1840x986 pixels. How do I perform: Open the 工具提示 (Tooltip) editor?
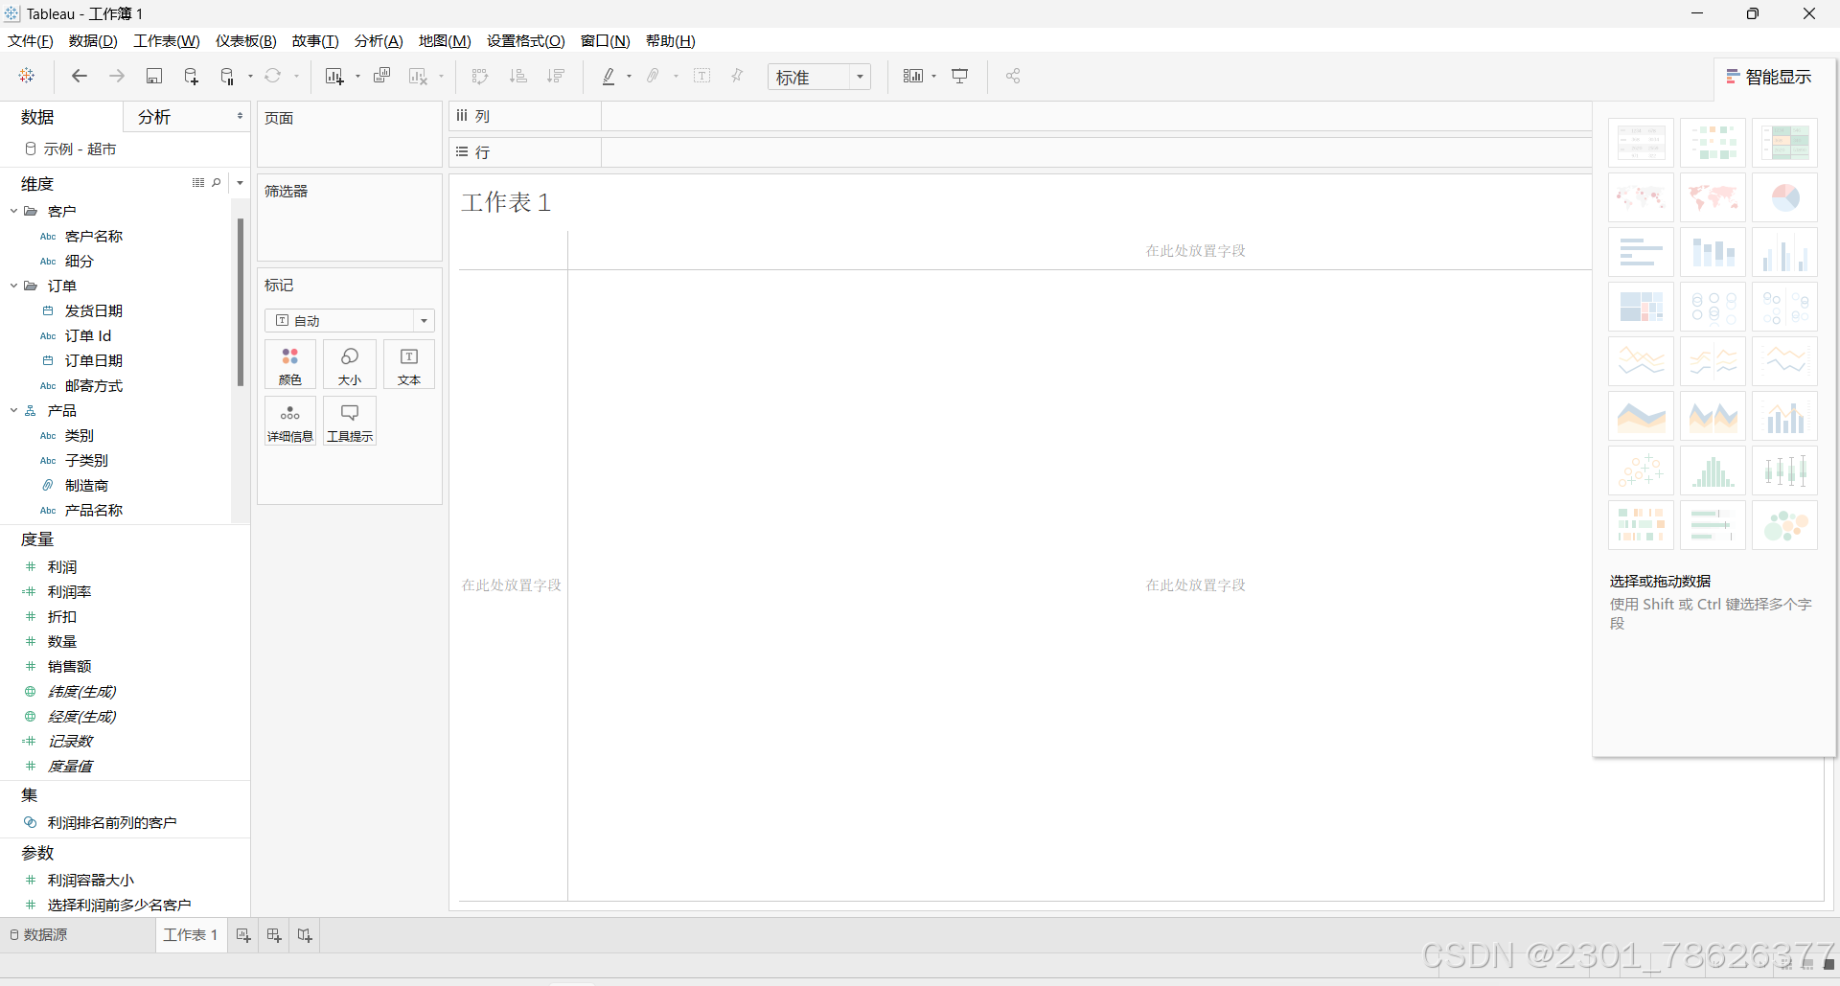coord(349,421)
